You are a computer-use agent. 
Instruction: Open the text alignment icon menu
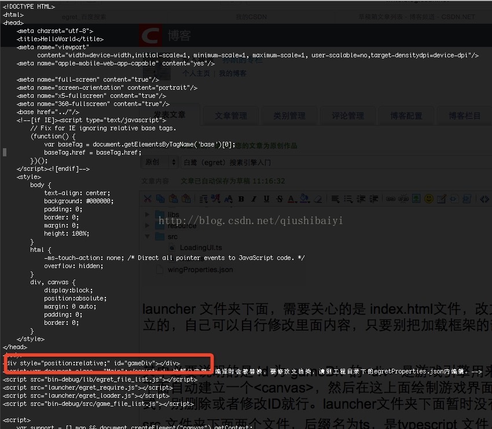click(335, 199)
